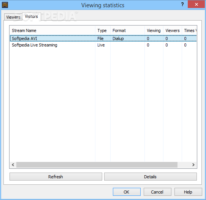Confirm with the OK button

127,192
